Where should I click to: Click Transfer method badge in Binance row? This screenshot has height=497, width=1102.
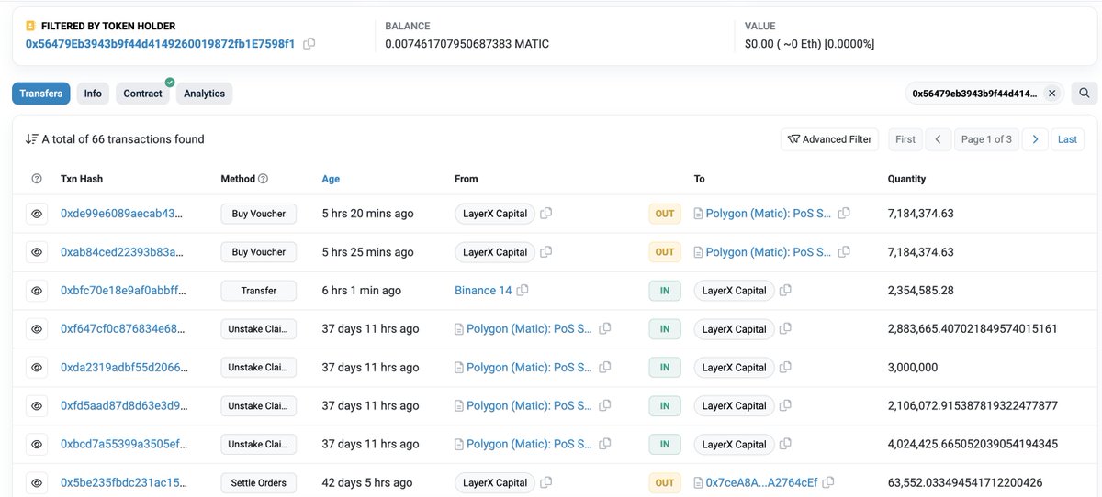coord(259,291)
